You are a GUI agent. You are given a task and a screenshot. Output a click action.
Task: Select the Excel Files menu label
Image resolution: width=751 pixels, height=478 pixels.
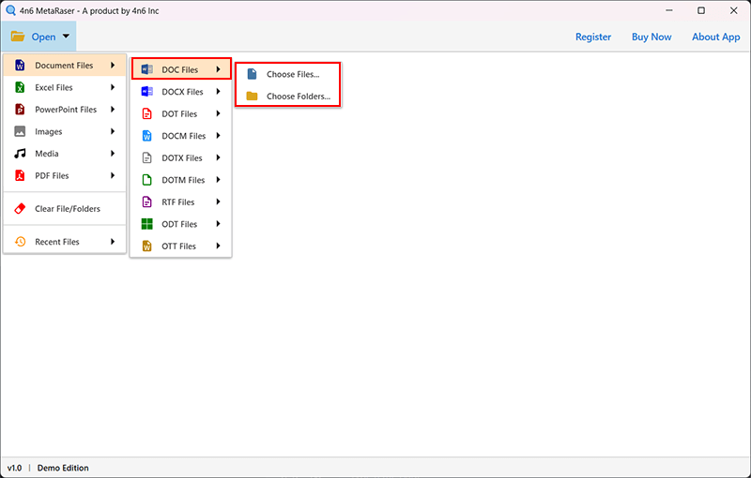[54, 87]
